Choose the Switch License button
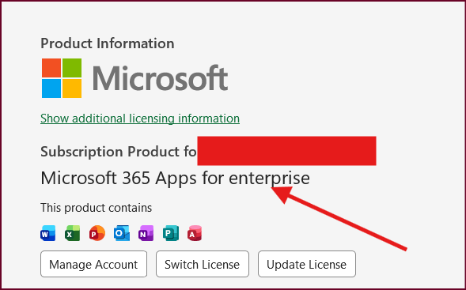The image size is (466, 290). pos(203,264)
